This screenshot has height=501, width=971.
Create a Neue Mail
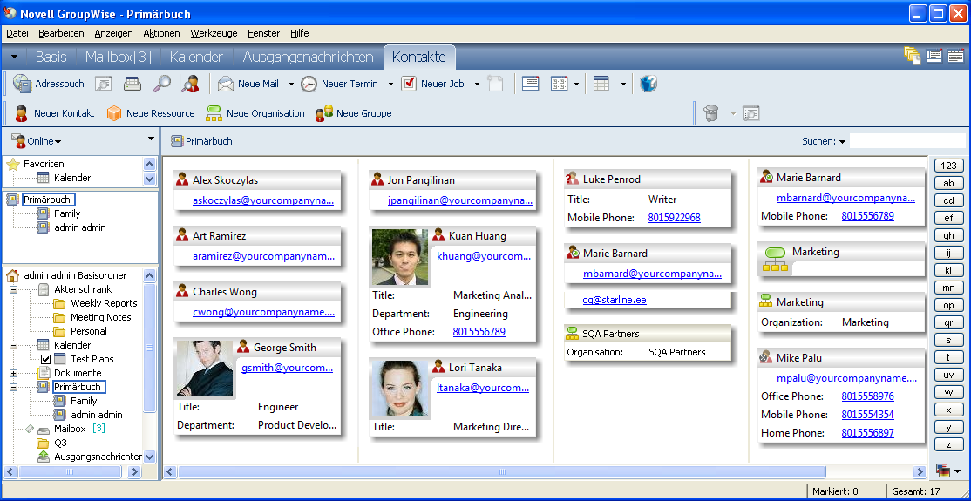[x=249, y=84]
